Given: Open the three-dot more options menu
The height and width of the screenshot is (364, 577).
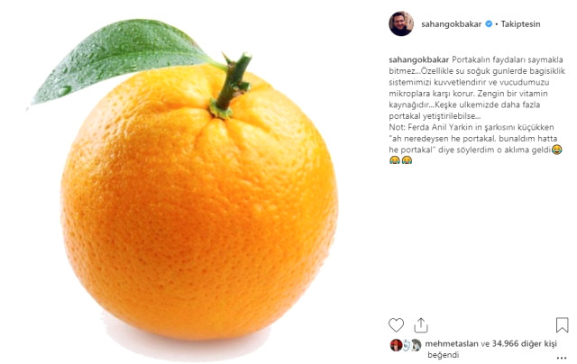Looking at the screenshot, I should [x=562, y=358].
